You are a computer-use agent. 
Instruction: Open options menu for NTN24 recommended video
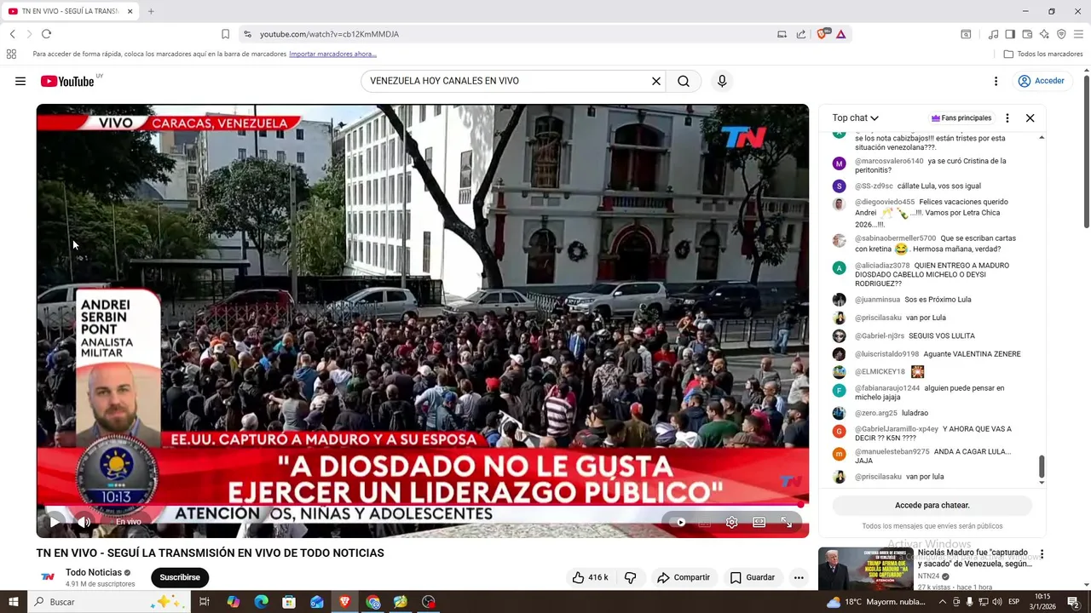click(x=1042, y=554)
